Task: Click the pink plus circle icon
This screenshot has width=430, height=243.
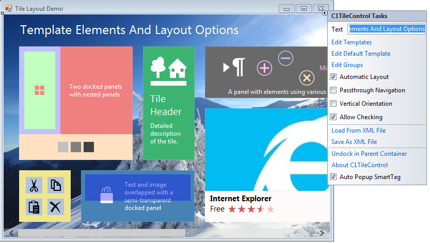Action: (x=264, y=68)
